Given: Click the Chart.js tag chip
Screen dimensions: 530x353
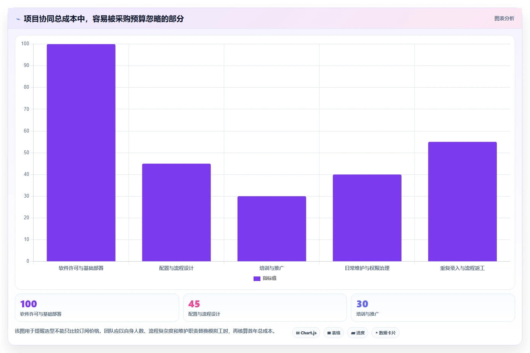Looking at the screenshot, I should click(306, 333).
